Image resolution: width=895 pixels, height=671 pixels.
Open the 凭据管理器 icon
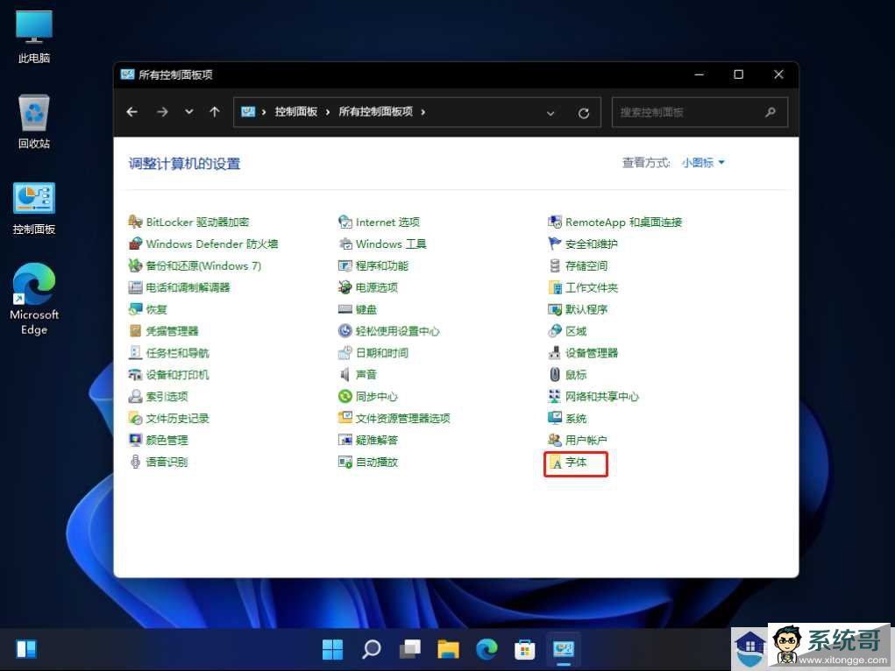(135, 331)
